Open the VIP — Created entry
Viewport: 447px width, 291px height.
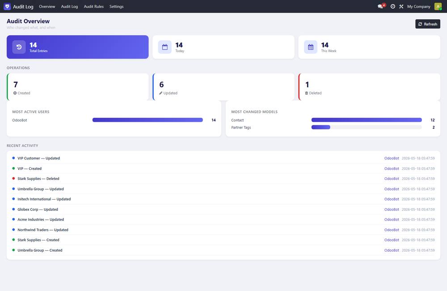pyautogui.click(x=223, y=168)
